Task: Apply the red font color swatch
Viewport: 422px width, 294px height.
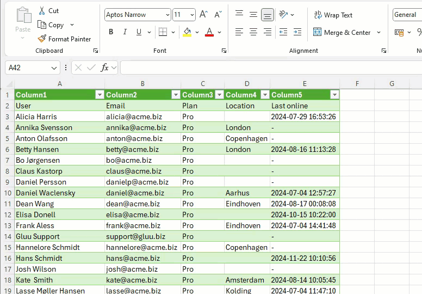Action: (x=209, y=33)
